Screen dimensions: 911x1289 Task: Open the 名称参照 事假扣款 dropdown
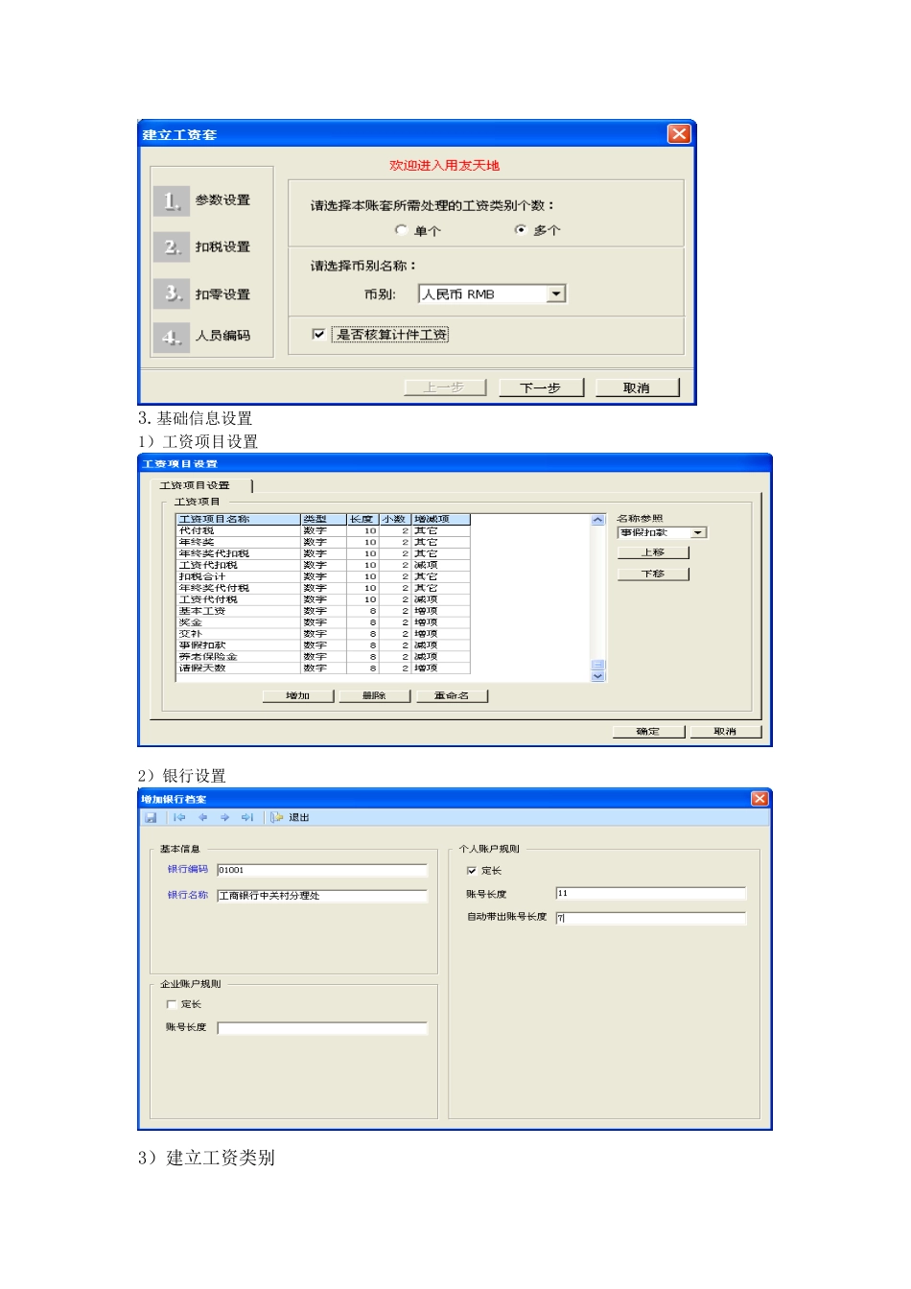tap(698, 532)
